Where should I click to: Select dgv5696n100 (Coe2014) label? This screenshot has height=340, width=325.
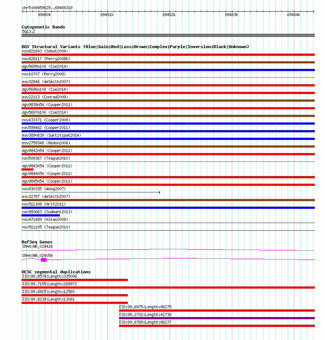tap(45, 89)
